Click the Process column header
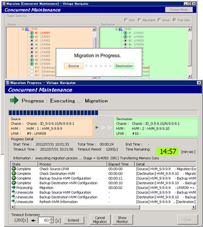 pos(73,164)
